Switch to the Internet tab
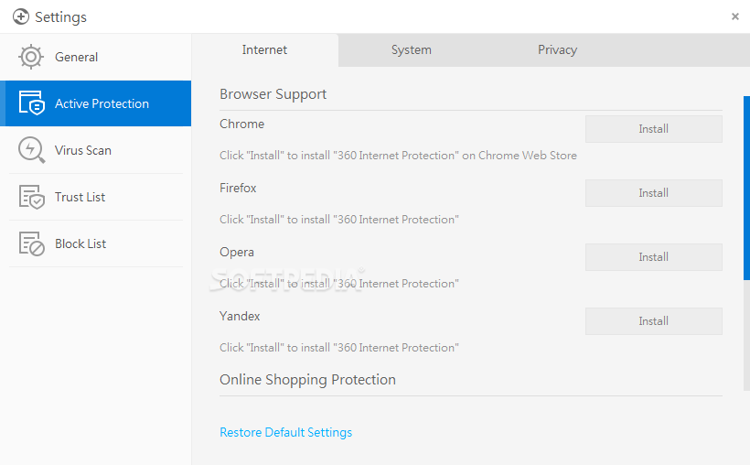The width and height of the screenshot is (750, 465). (264, 50)
